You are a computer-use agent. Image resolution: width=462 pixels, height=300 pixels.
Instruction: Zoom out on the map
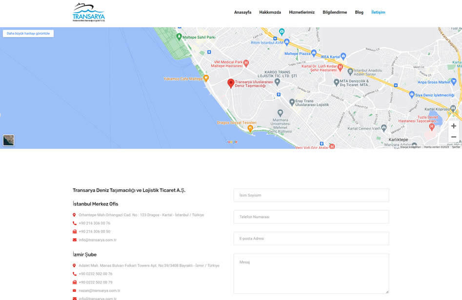click(453, 137)
